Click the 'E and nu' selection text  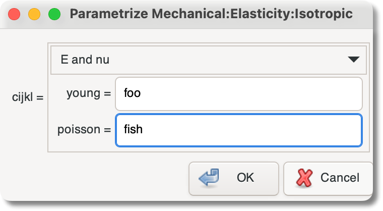point(85,60)
